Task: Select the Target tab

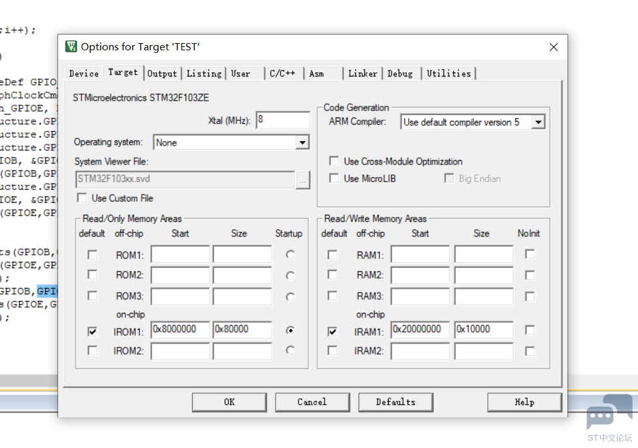Action: 123,72
